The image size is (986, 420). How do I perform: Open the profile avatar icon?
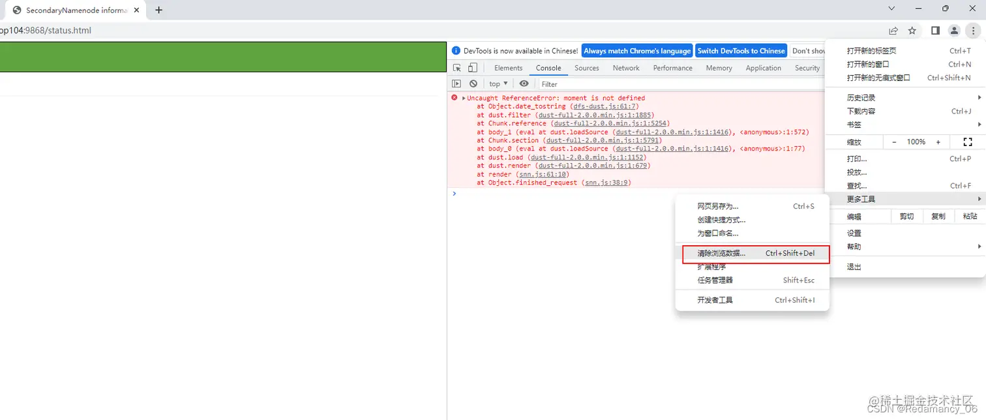coord(954,31)
